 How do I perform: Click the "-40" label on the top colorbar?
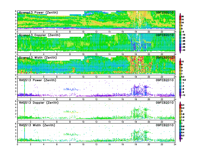pyautogui.click(x=183, y=50)
